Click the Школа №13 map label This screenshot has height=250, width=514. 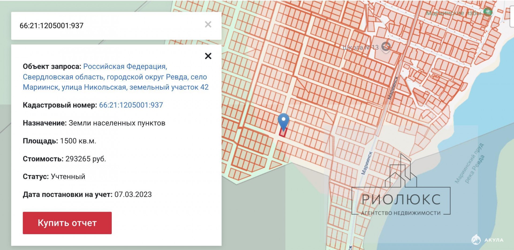(360, 47)
